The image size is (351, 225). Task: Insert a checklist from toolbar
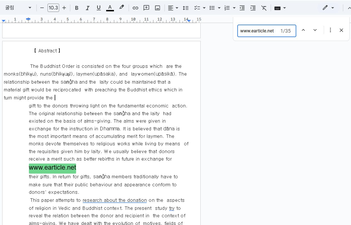(x=197, y=8)
